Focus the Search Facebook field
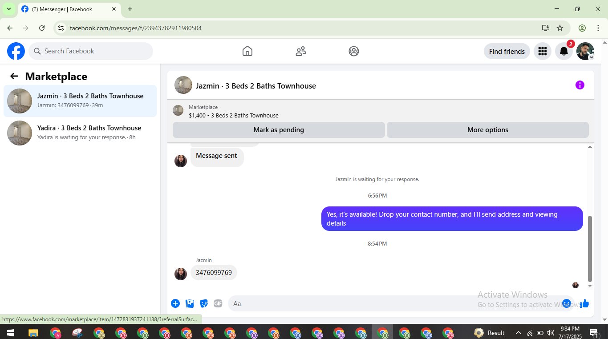 tap(91, 51)
